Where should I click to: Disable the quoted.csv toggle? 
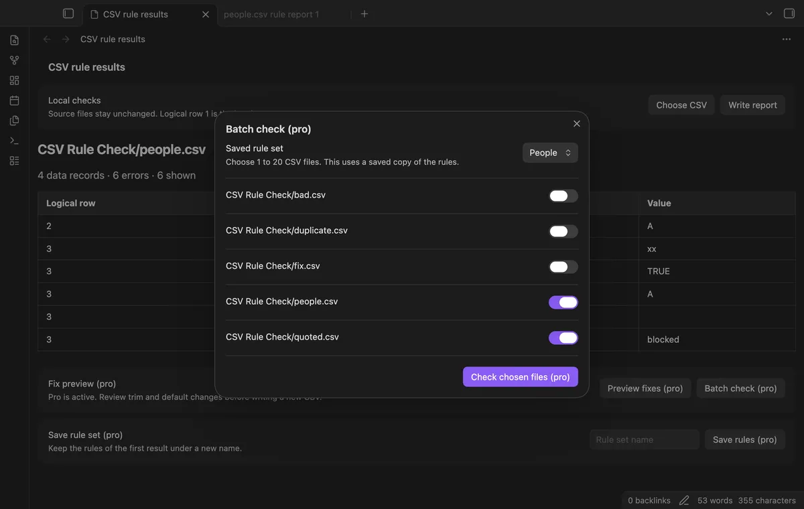563,338
